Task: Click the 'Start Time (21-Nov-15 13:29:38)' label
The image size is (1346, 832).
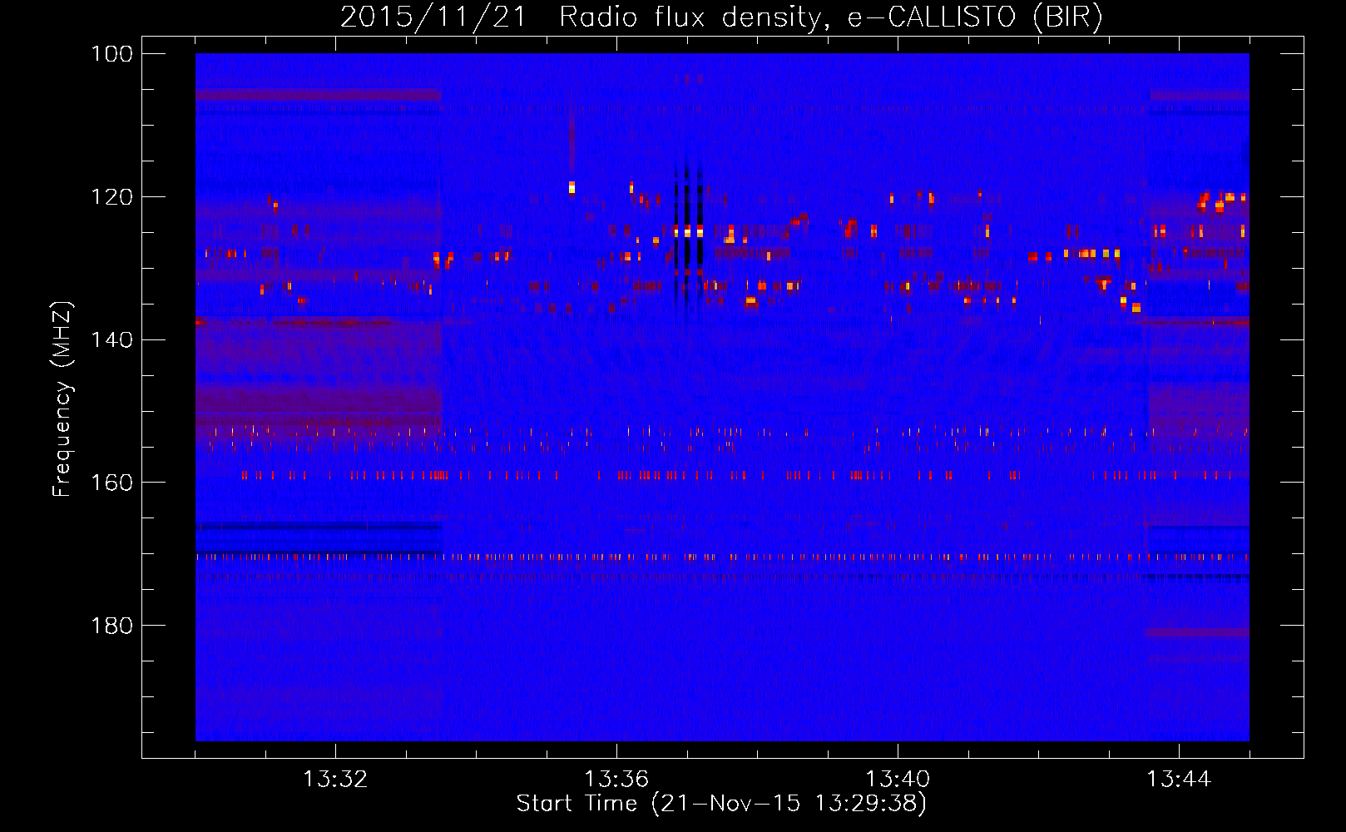Action: pos(721,804)
